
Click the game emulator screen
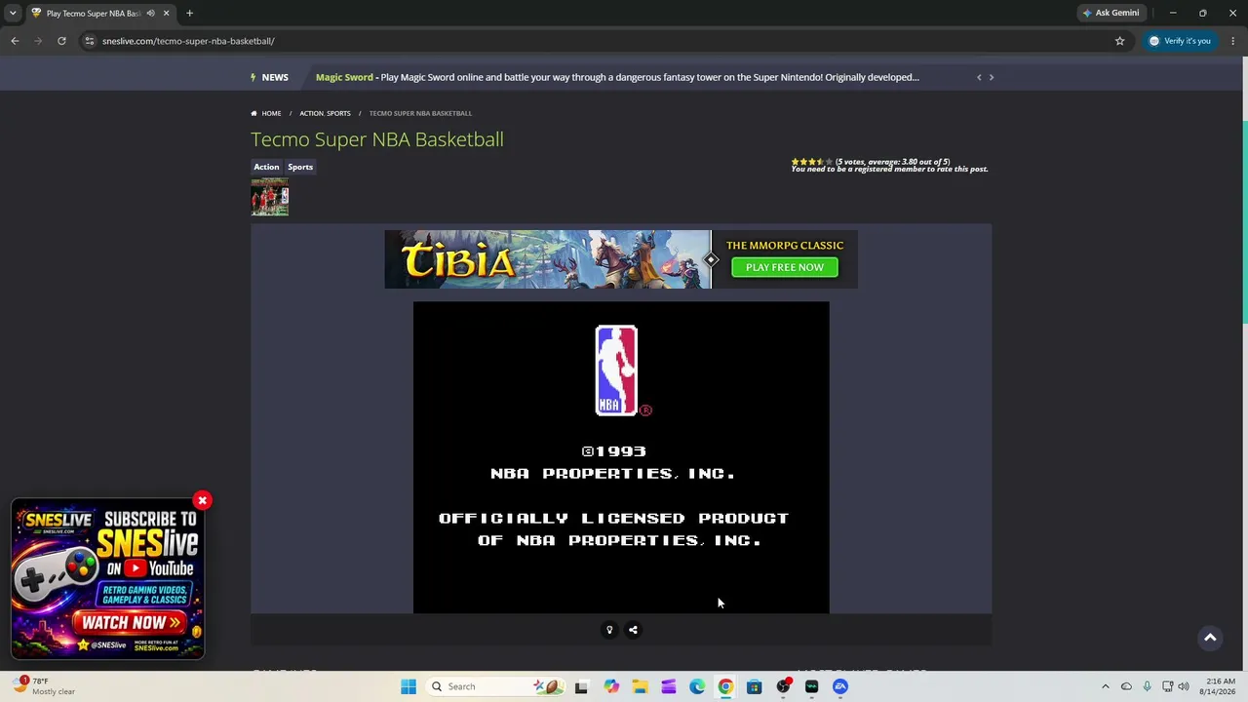[x=621, y=457]
